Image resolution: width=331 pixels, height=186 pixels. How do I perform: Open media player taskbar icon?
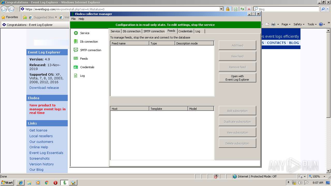(38, 183)
